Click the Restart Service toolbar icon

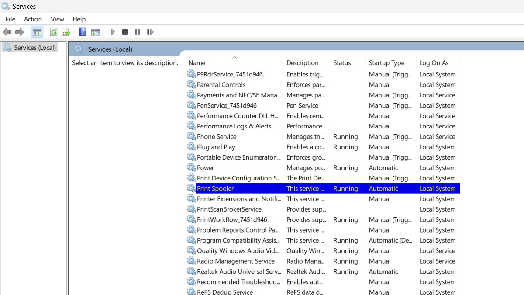[x=150, y=32]
